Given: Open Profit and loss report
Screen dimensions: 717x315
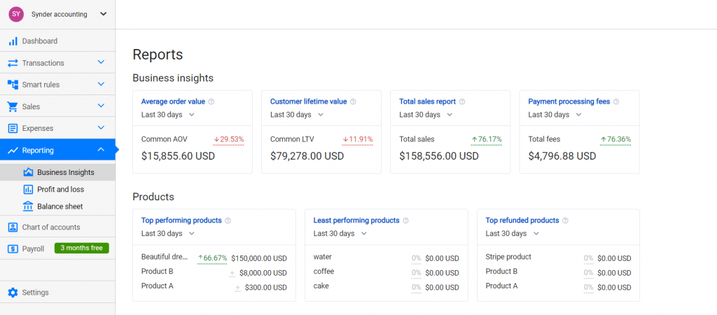Looking at the screenshot, I should [x=60, y=189].
